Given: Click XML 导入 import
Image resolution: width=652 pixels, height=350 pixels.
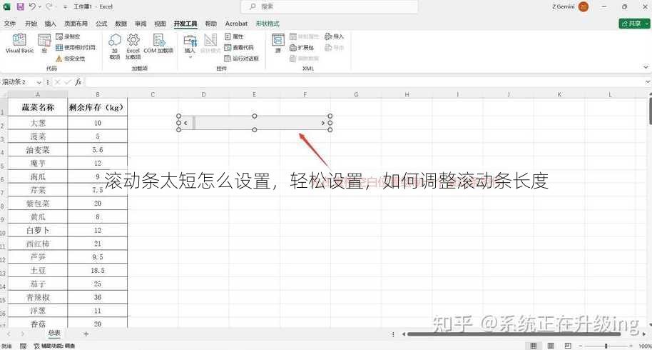Looking at the screenshot, I should (x=335, y=36).
